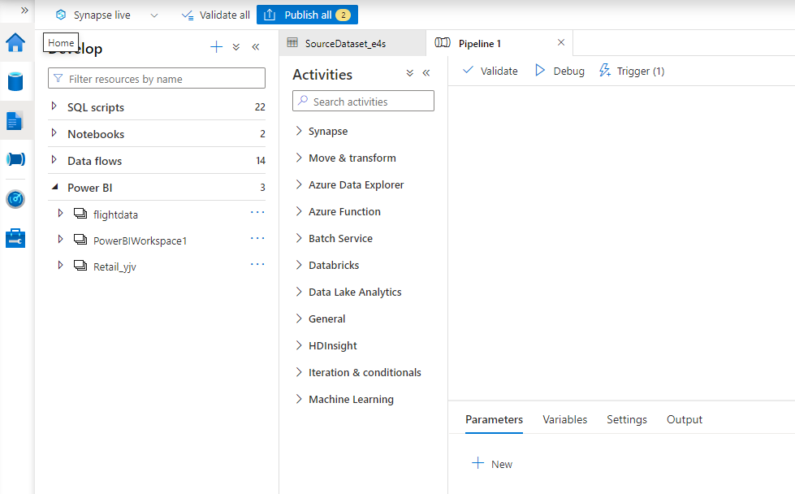
Task: Expand Move & transform activities
Action: pos(299,158)
